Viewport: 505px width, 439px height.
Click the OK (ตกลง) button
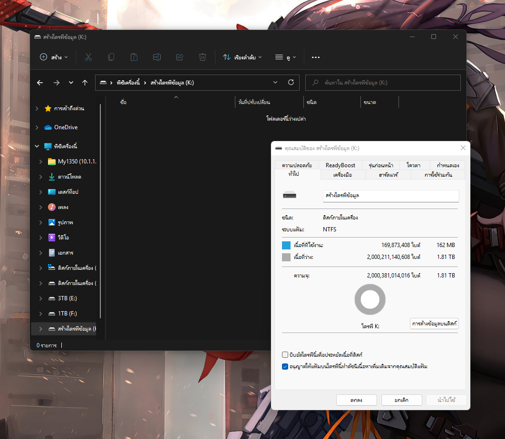point(357,400)
